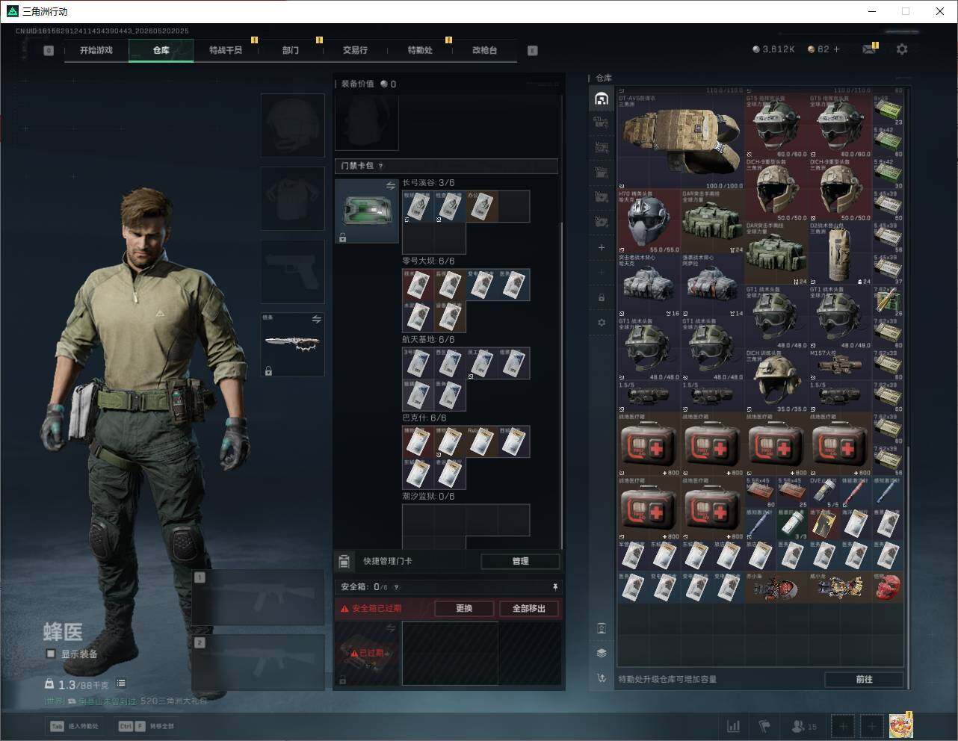Screen dimensions: 958x741
Task: Click the 装备价值 label
Action: pyautogui.click(x=357, y=84)
